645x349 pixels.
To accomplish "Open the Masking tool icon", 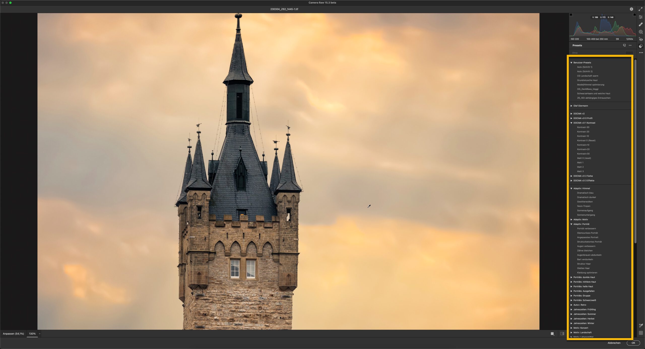I will pyautogui.click(x=641, y=32).
